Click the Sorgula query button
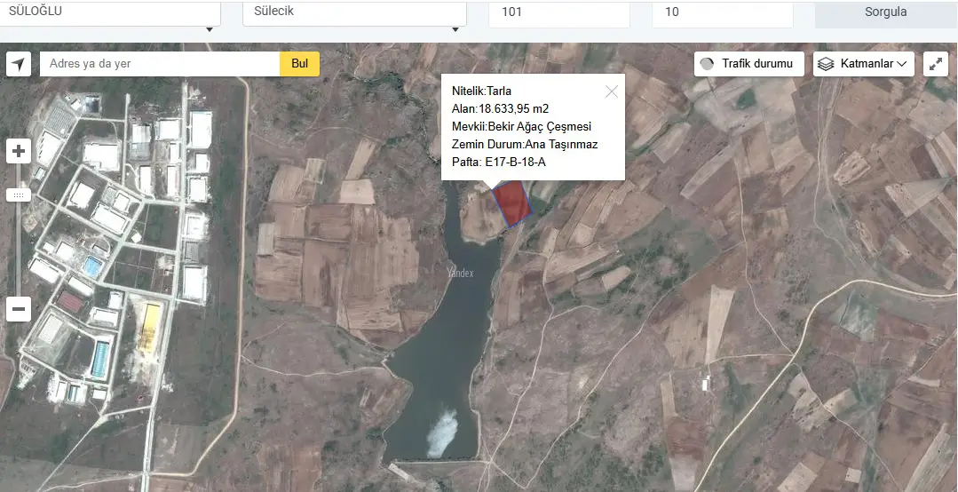 tap(886, 13)
